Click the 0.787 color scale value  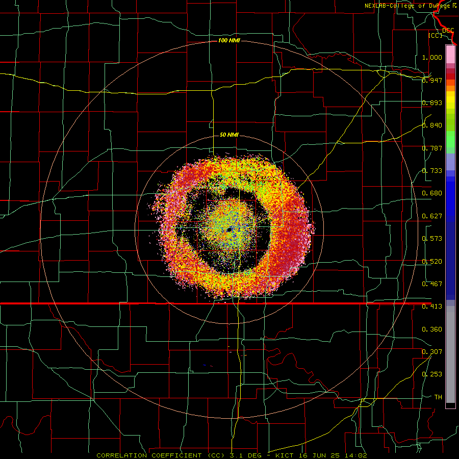[432, 148]
